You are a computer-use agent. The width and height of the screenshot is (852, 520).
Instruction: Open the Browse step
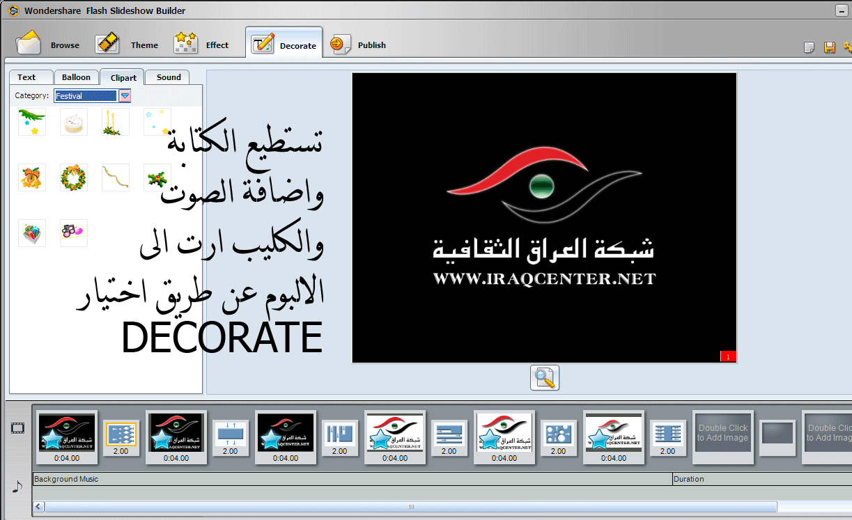tap(48, 44)
